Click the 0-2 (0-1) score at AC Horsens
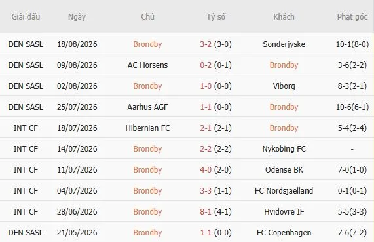 click(x=216, y=65)
